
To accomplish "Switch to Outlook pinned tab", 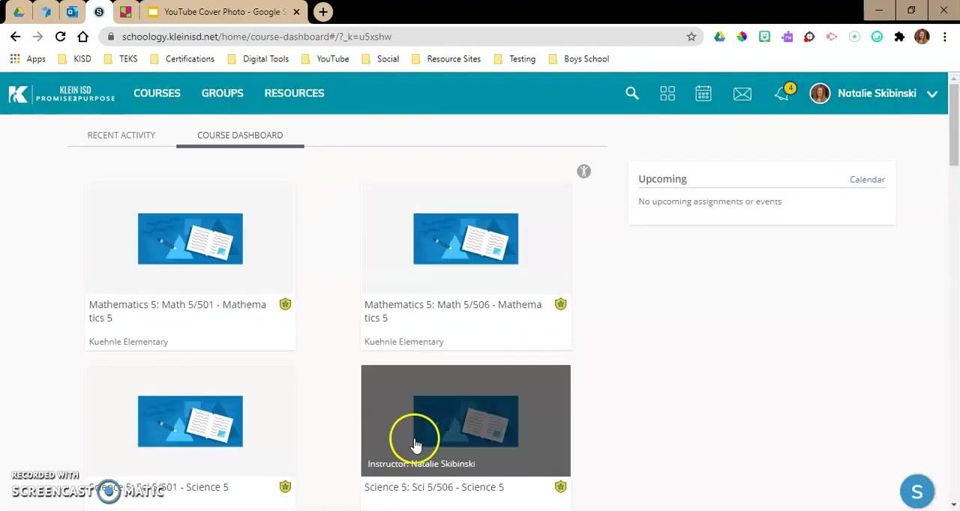I will point(72,12).
